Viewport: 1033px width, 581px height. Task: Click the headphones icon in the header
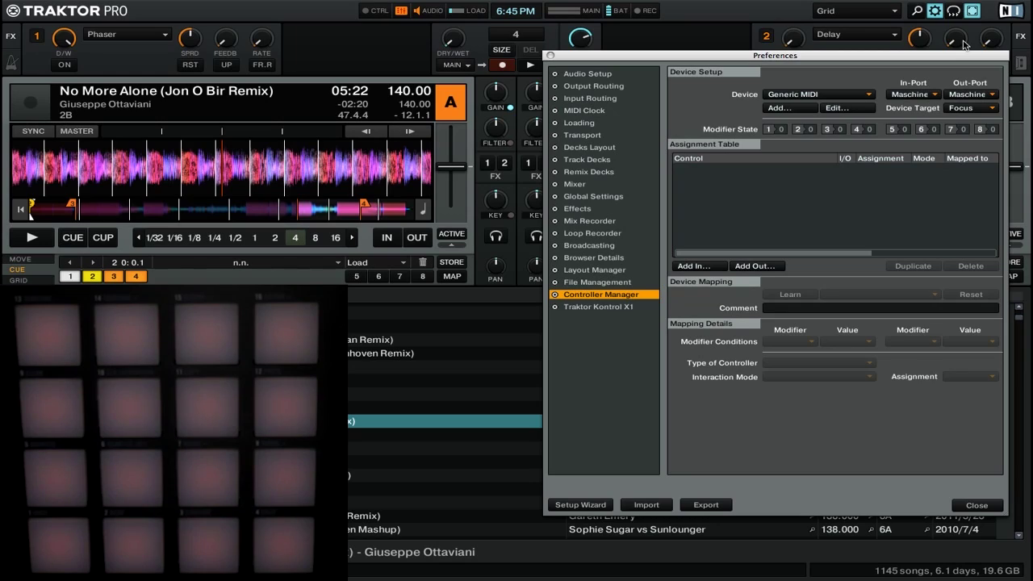(953, 10)
